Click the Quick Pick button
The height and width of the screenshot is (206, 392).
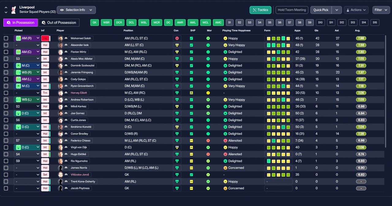click(x=321, y=10)
